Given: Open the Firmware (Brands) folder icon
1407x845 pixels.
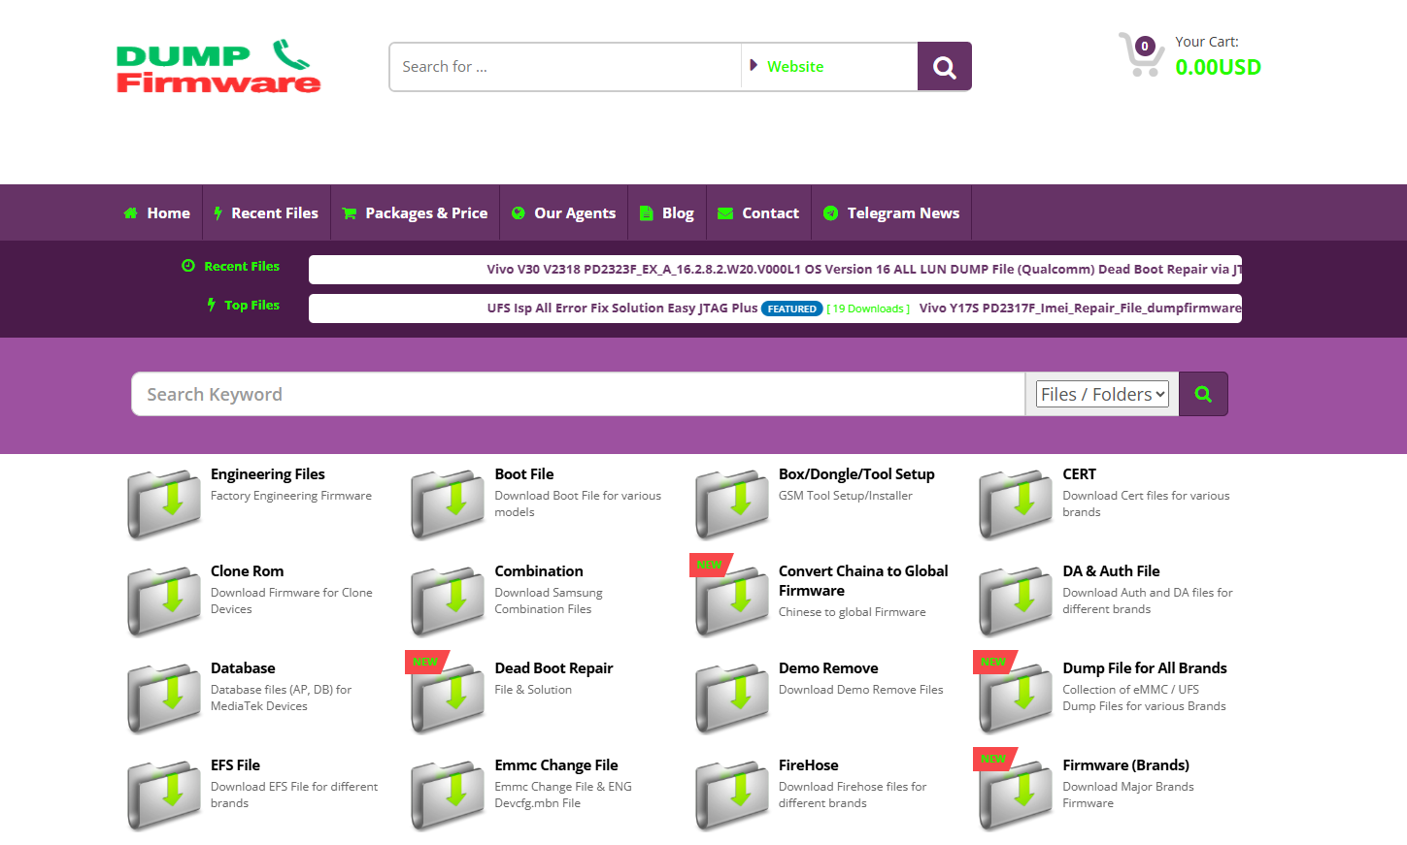Looking at the screenshot, I should tap(1016, 795).
